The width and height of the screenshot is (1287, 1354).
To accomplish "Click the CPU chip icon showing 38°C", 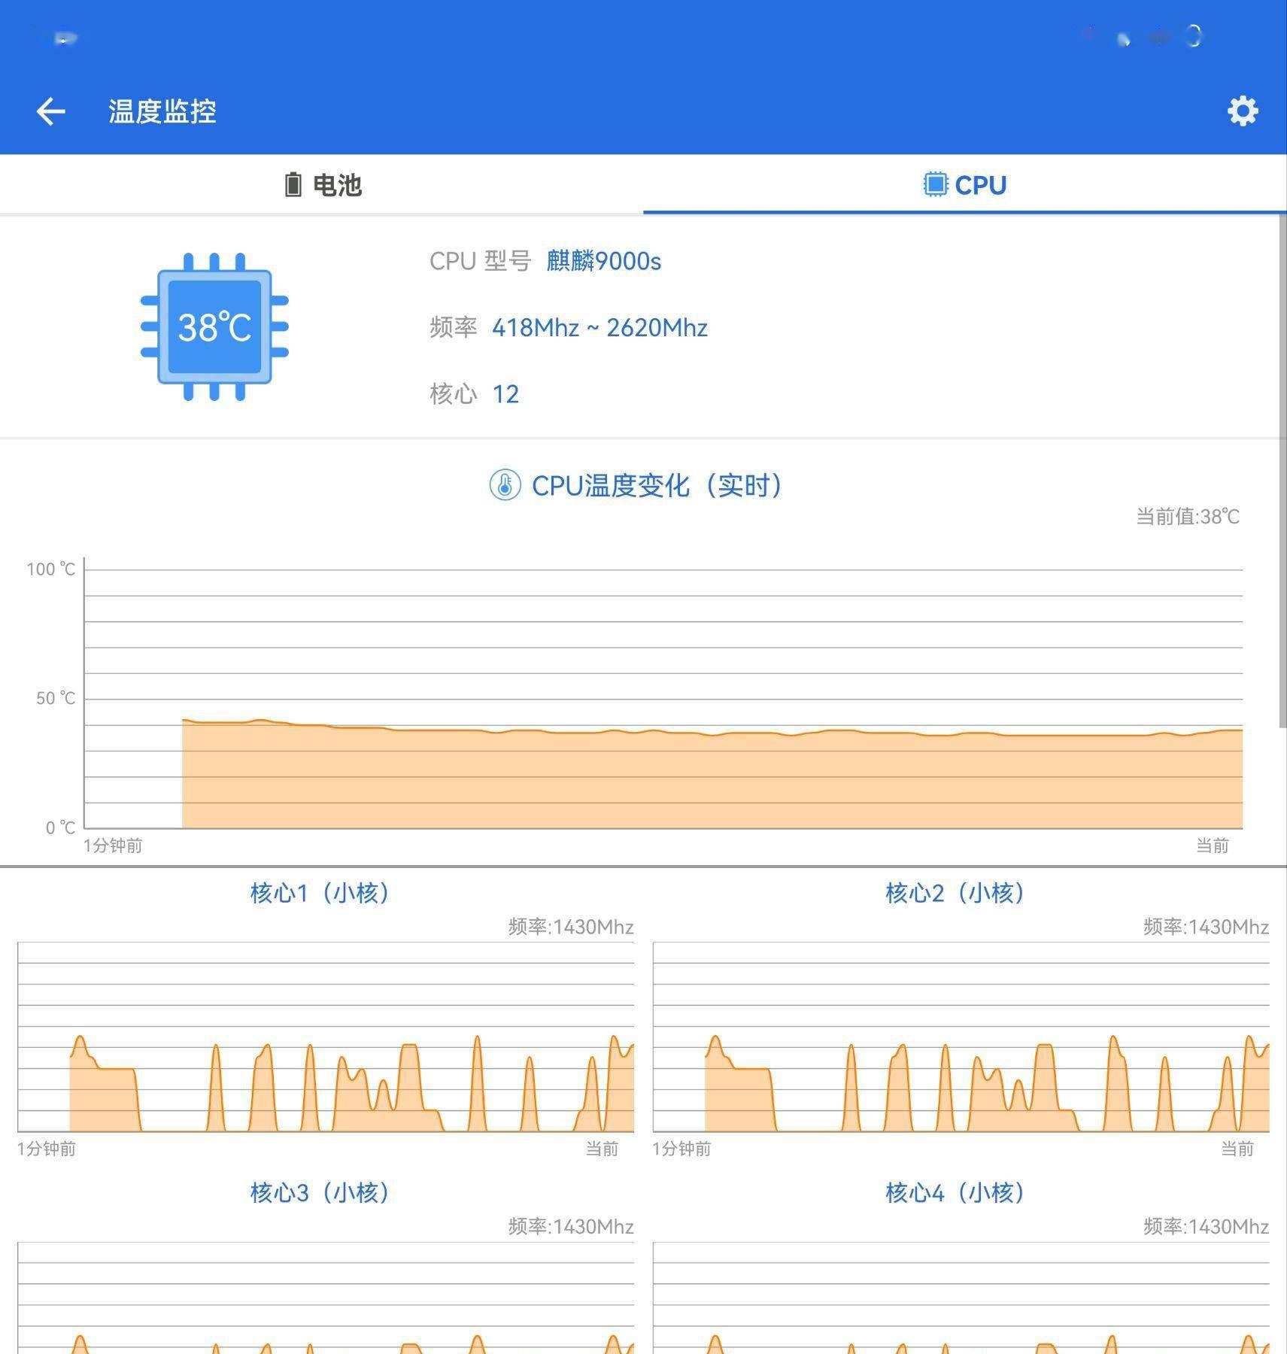I will pos(213,326).
